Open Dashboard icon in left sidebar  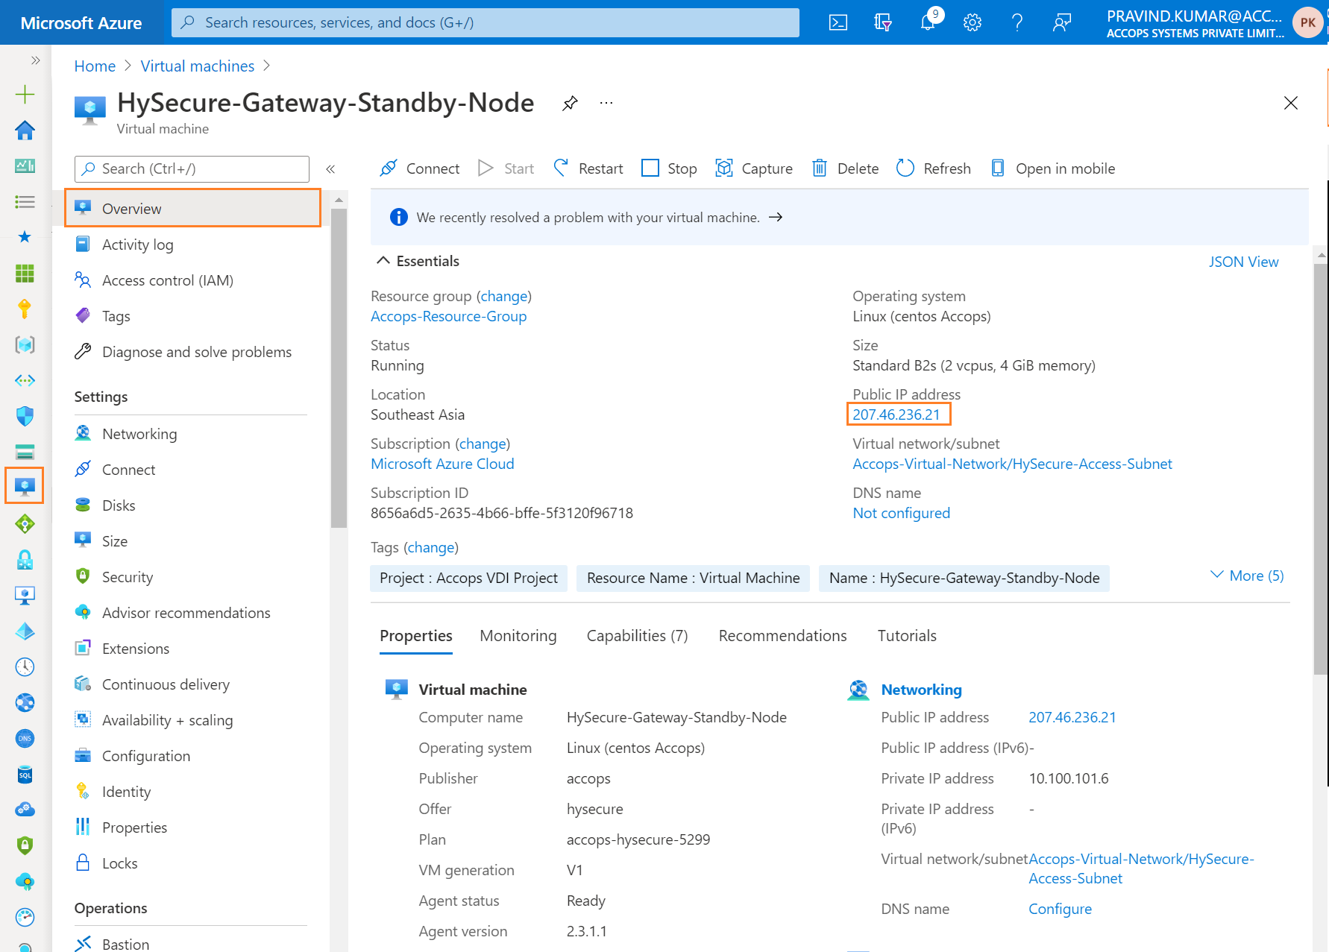25,166
